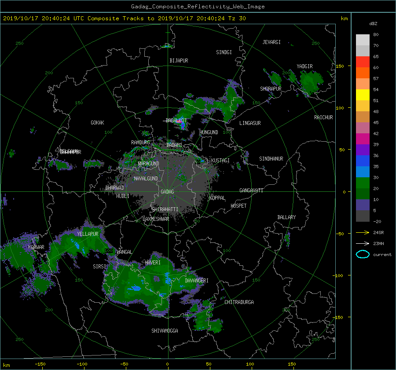Click the yellow 24SR arrow legend icon
The image size is (396, 370).
click(363, 232)
